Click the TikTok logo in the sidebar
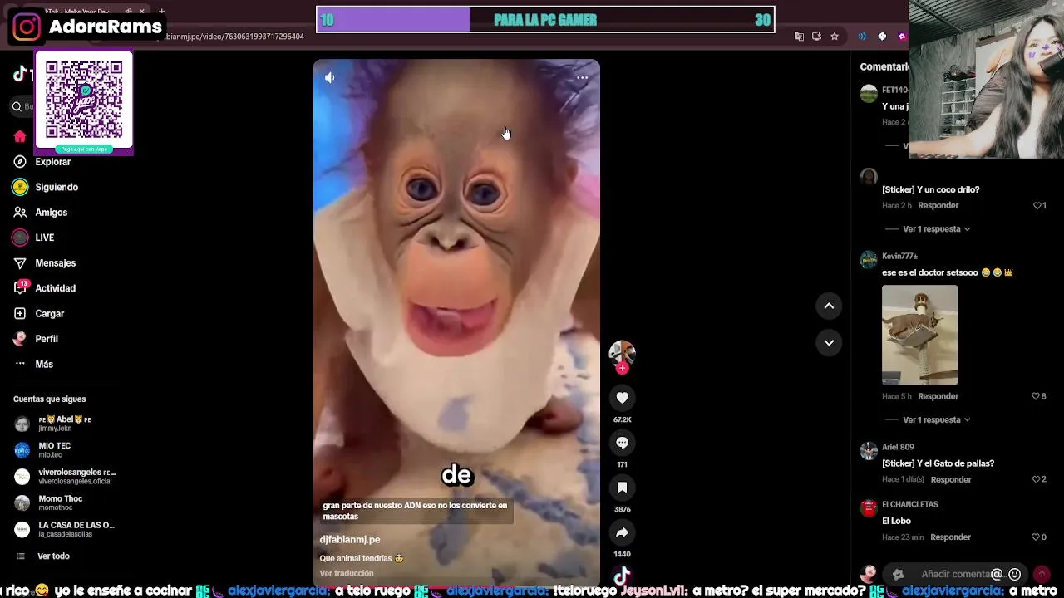 tap(22, 74)
